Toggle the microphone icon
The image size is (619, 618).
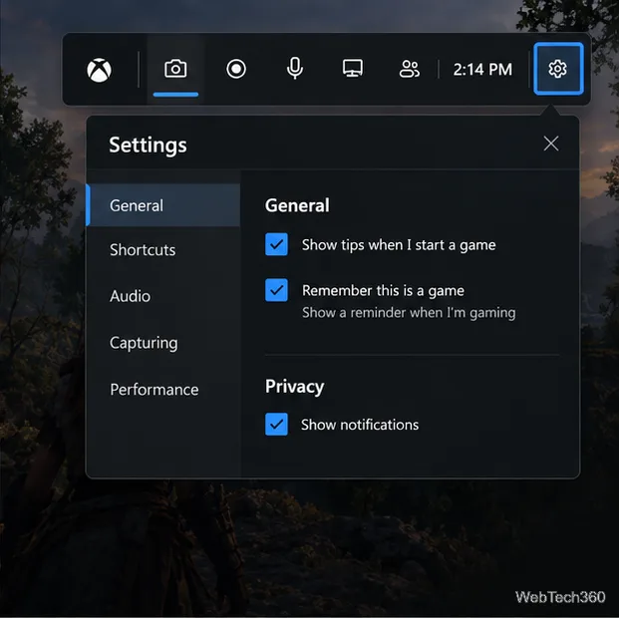[295, 69]
